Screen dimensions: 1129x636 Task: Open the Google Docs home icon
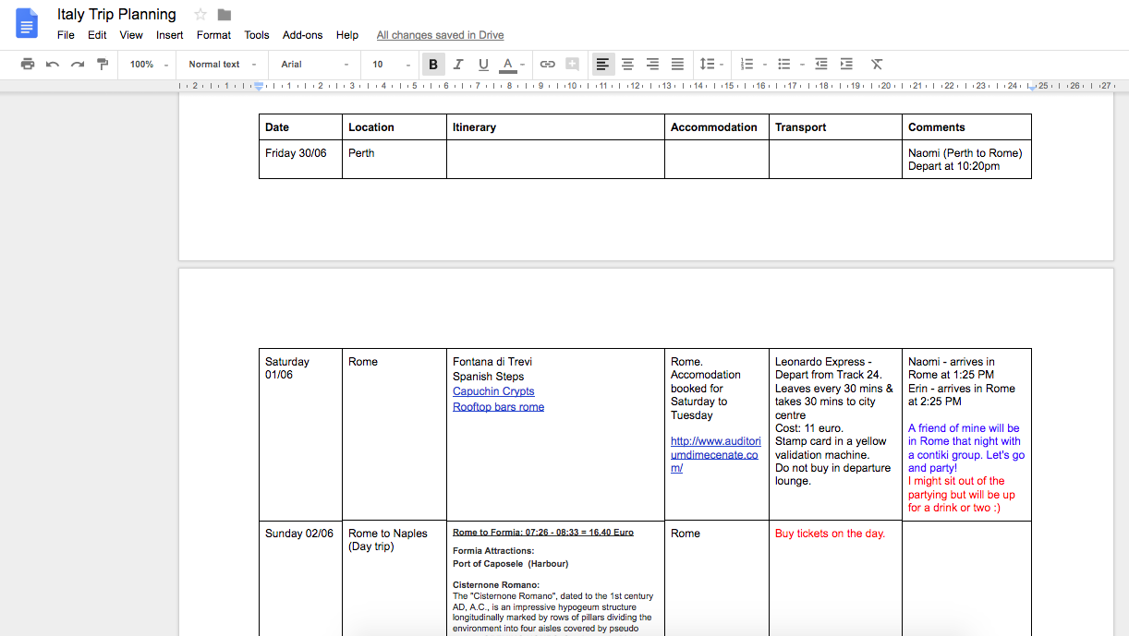27,23
